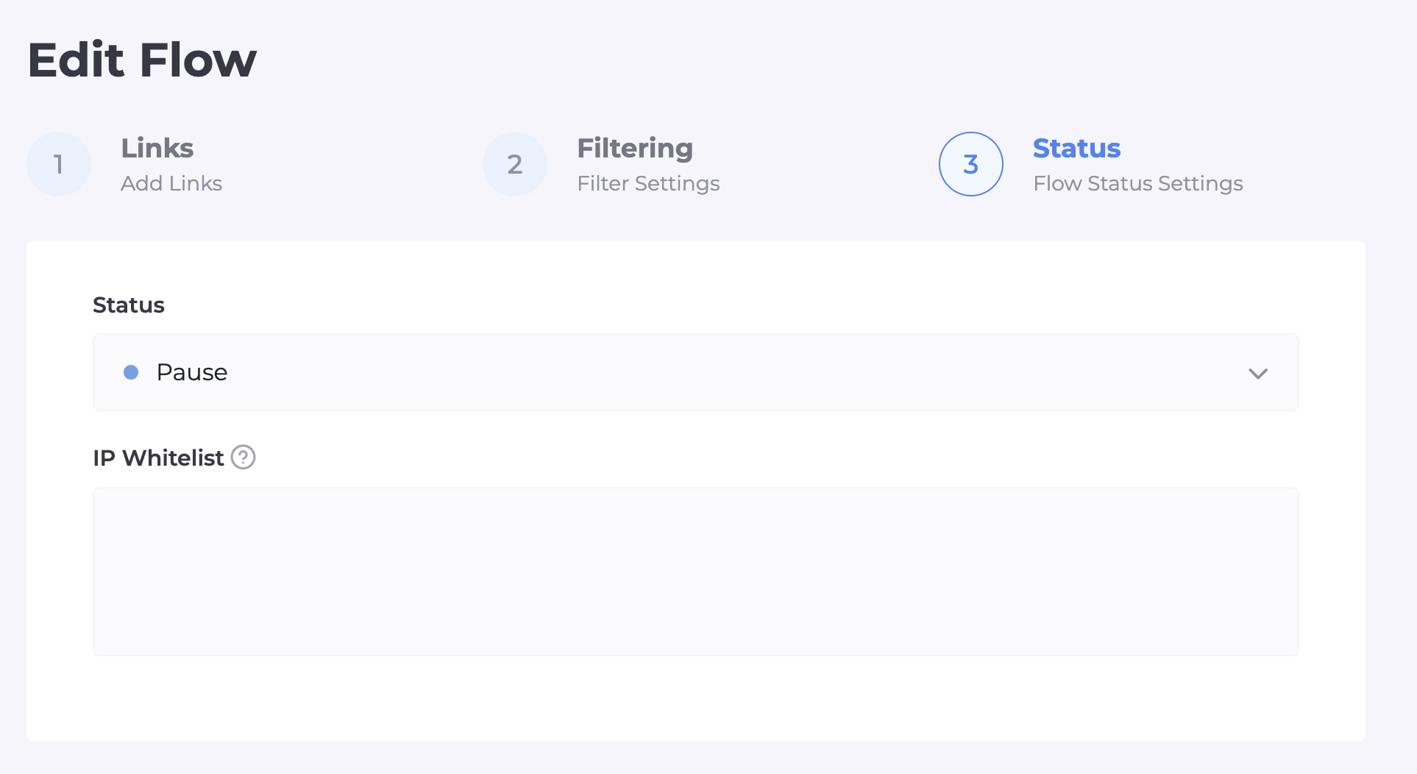Click the Status field label
This screenshot has height=774, width=1417.
[129, 305]
